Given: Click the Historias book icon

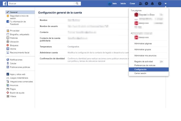Looking at the screenshot, I should [x=8, y=38].
